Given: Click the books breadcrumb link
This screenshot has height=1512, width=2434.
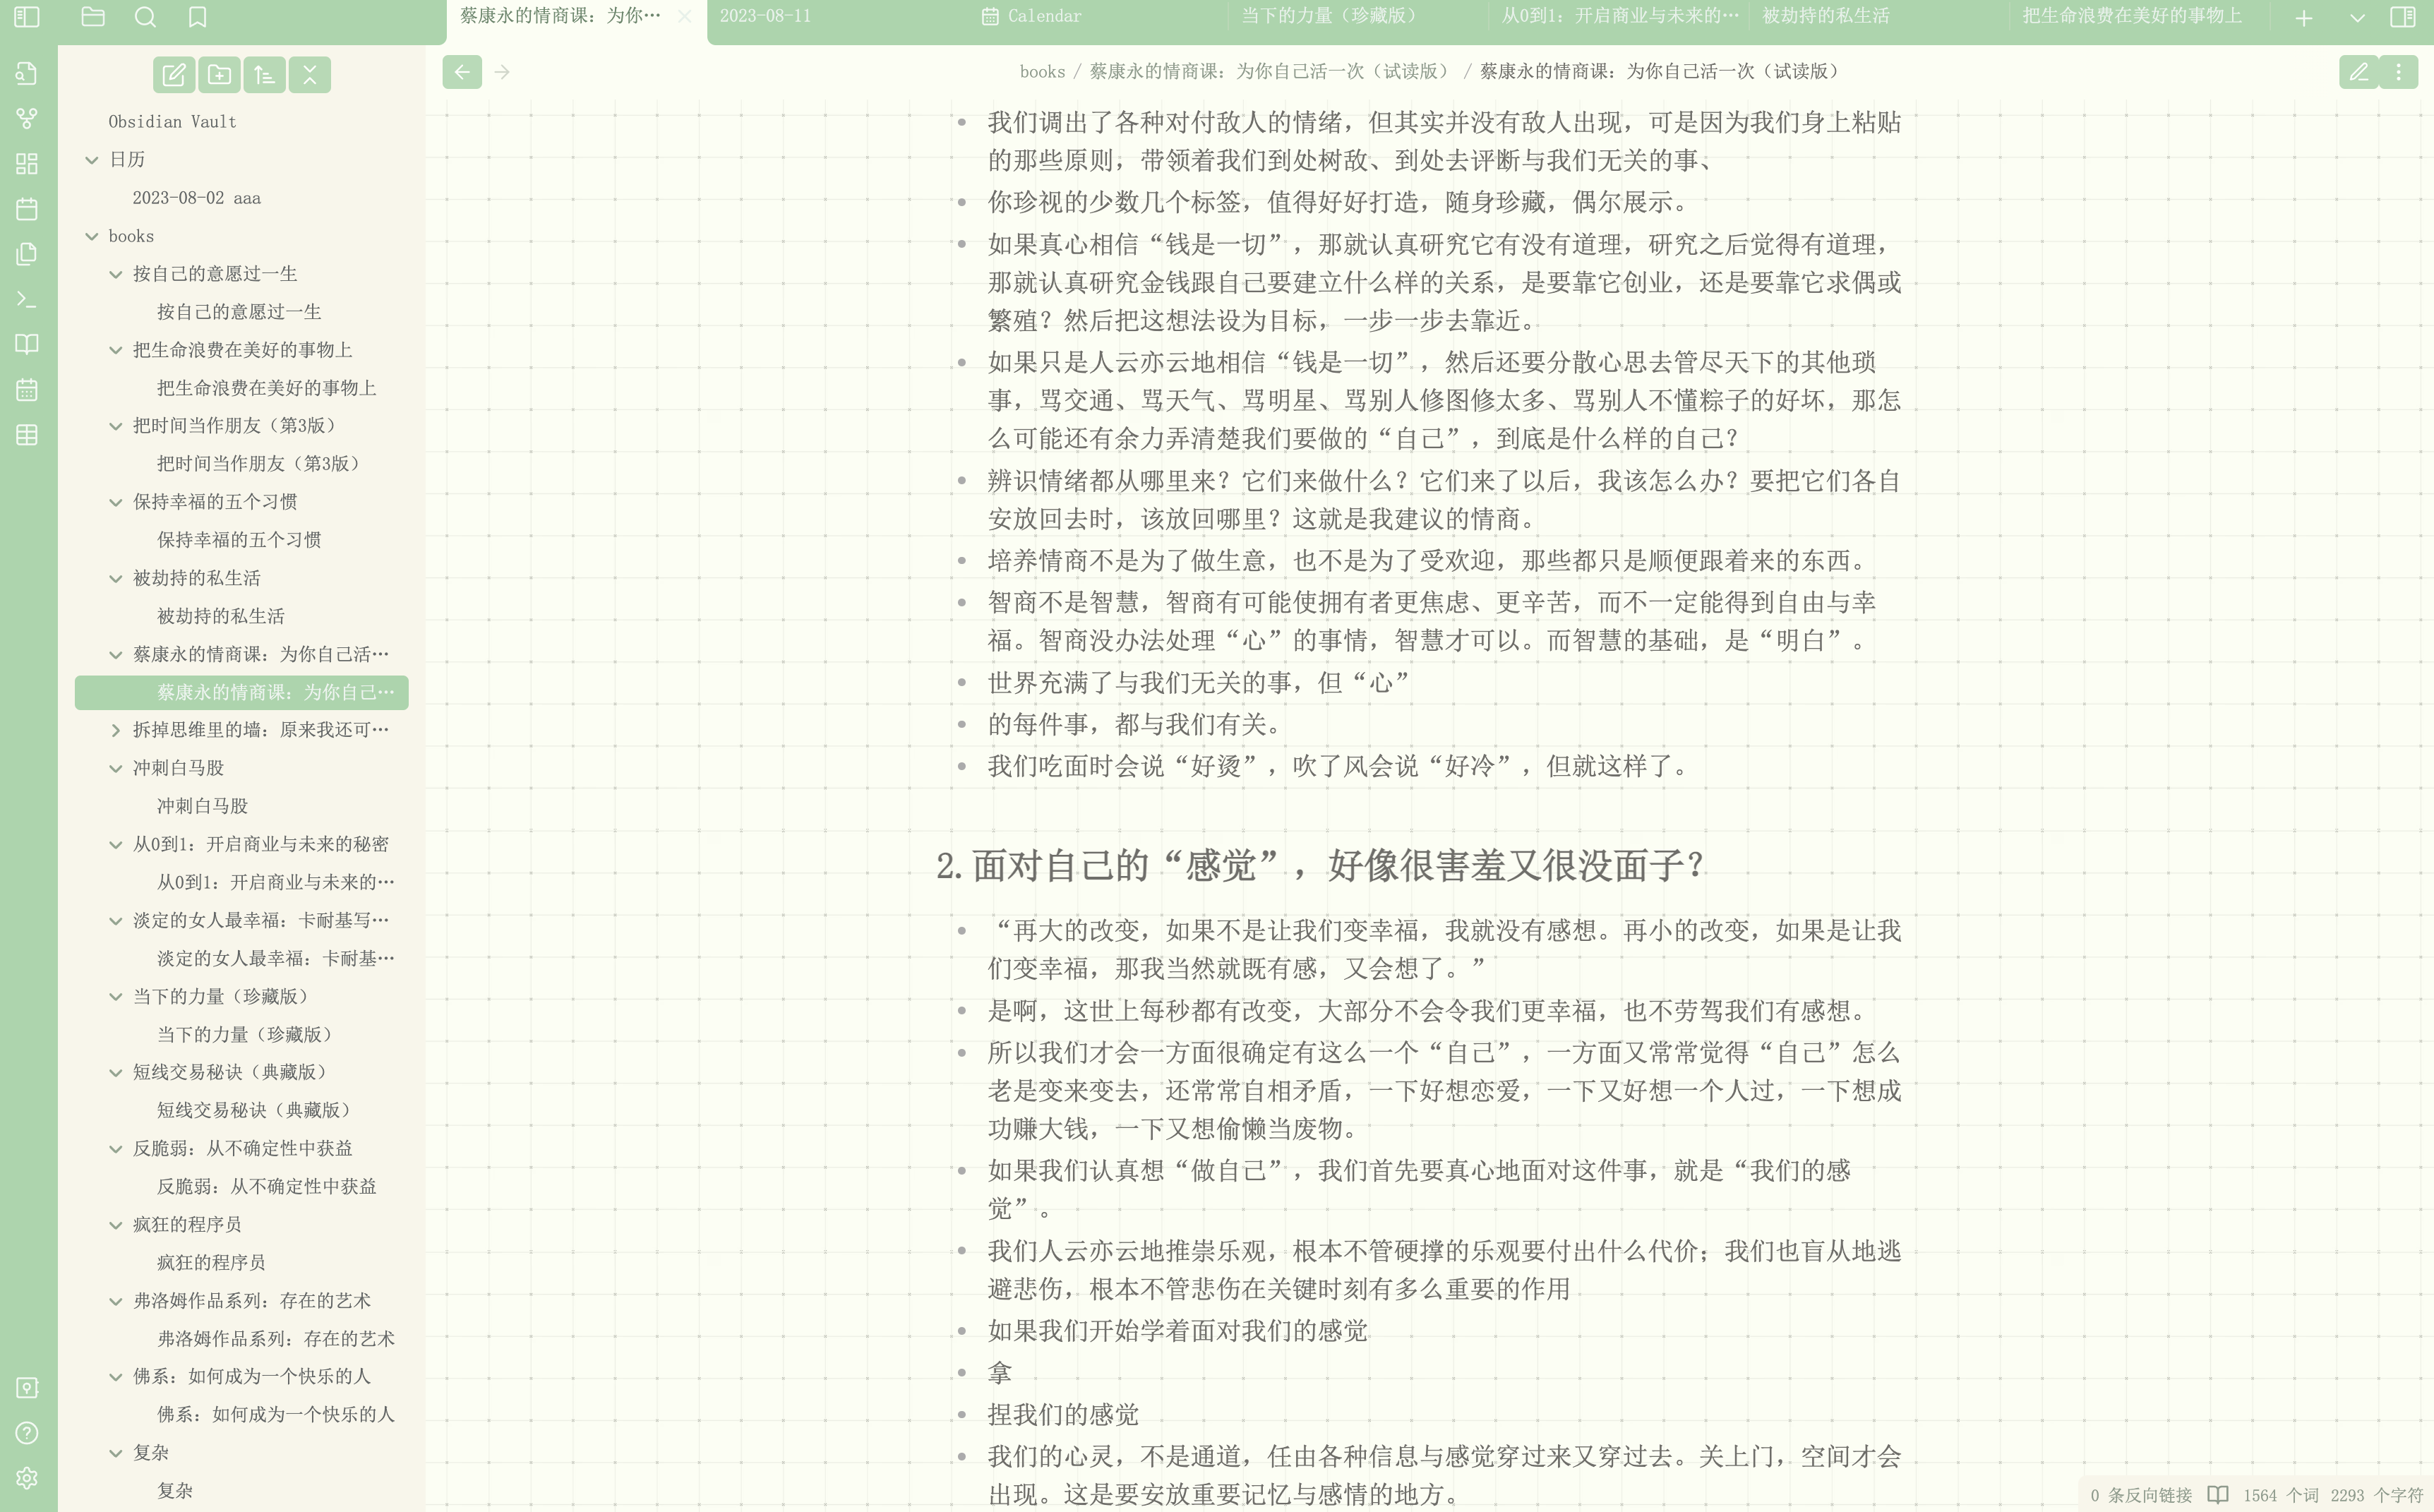Looking at the screenshot, I should pyautogui.click(x=1042, y=72).
